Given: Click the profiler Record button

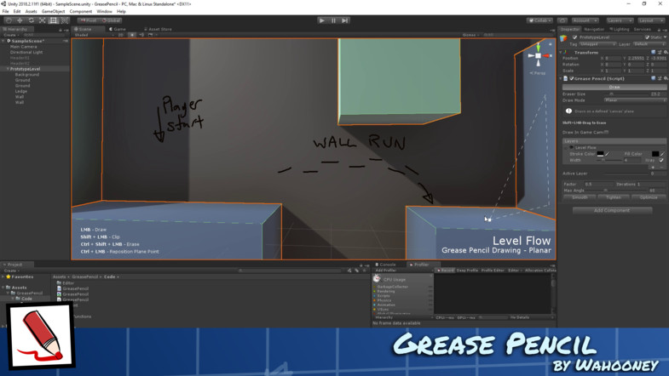Looking at the screenshot, I should 446,271.
